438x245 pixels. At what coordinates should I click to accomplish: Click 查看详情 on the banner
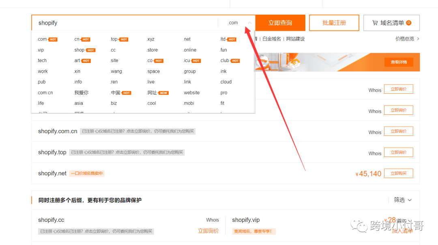point(399,62)
